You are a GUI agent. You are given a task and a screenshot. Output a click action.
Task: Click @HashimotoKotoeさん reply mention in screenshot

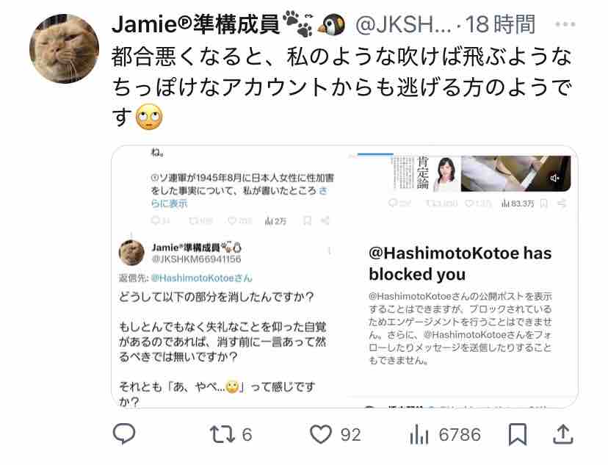(201, 278)
